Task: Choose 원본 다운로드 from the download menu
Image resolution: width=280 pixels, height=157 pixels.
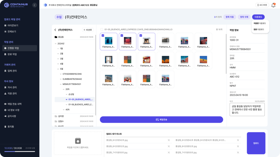Action: click(259, 29)
